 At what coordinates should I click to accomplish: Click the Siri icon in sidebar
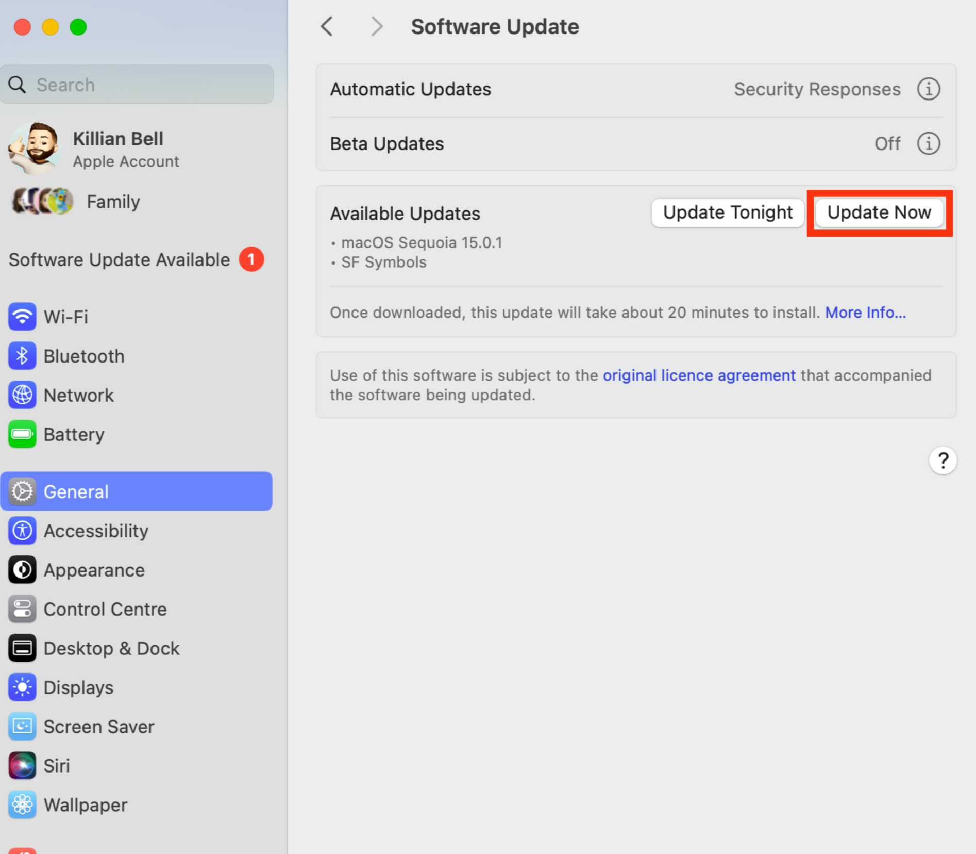coord(22,765)
